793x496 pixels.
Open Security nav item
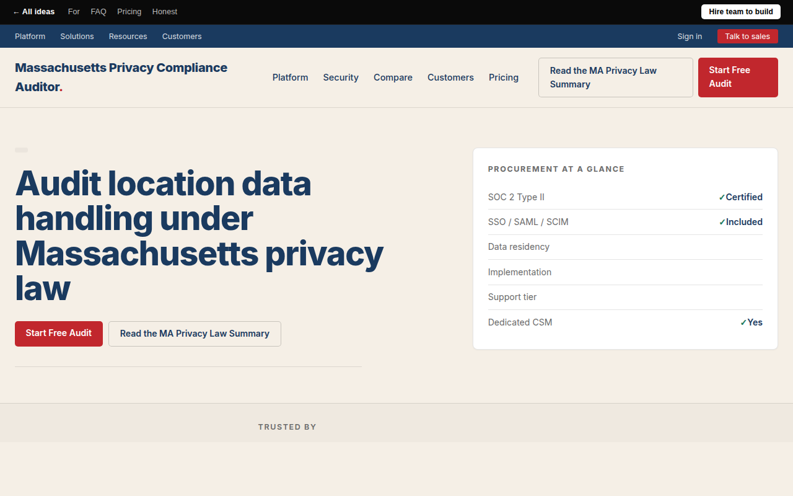tap(341, 77)
